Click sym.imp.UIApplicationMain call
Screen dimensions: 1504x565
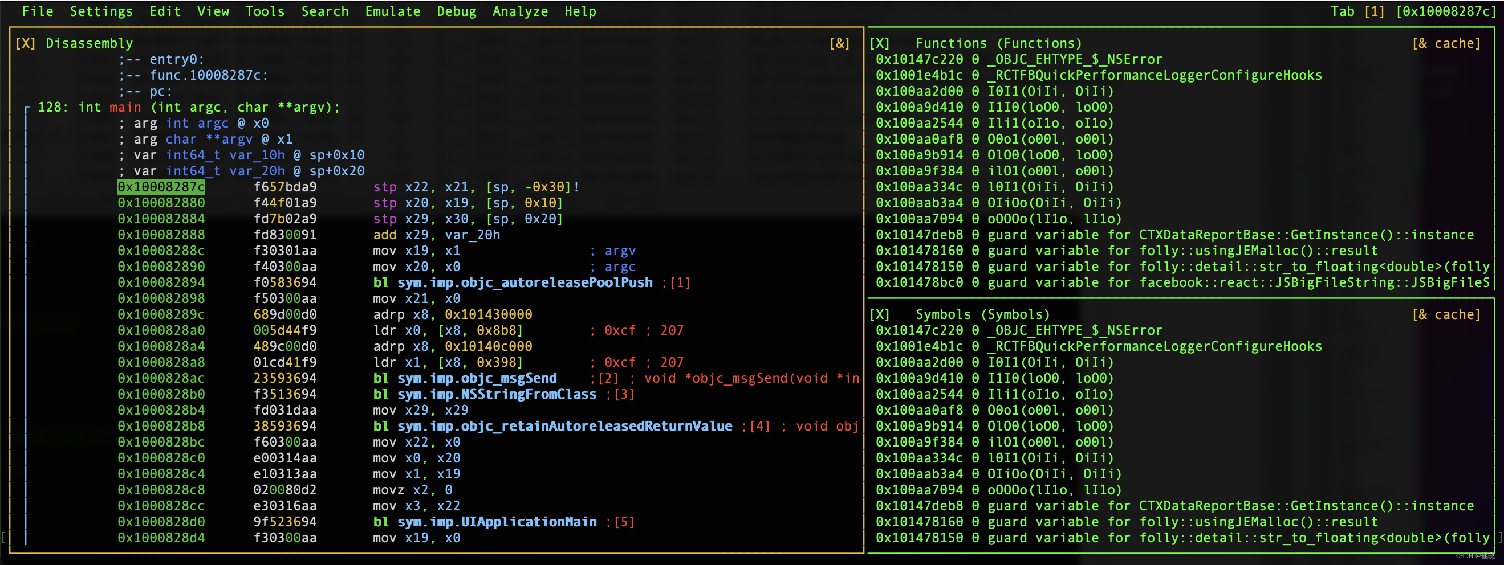497,521
